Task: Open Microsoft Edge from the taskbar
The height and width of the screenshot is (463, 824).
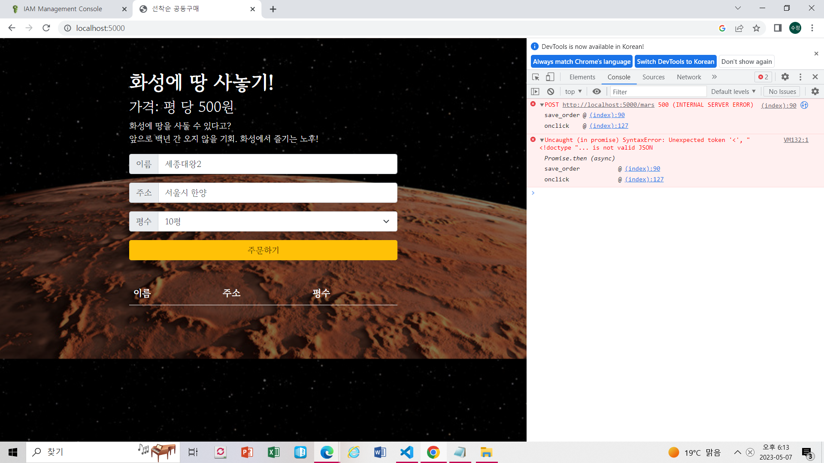Action: click(327, 452)
